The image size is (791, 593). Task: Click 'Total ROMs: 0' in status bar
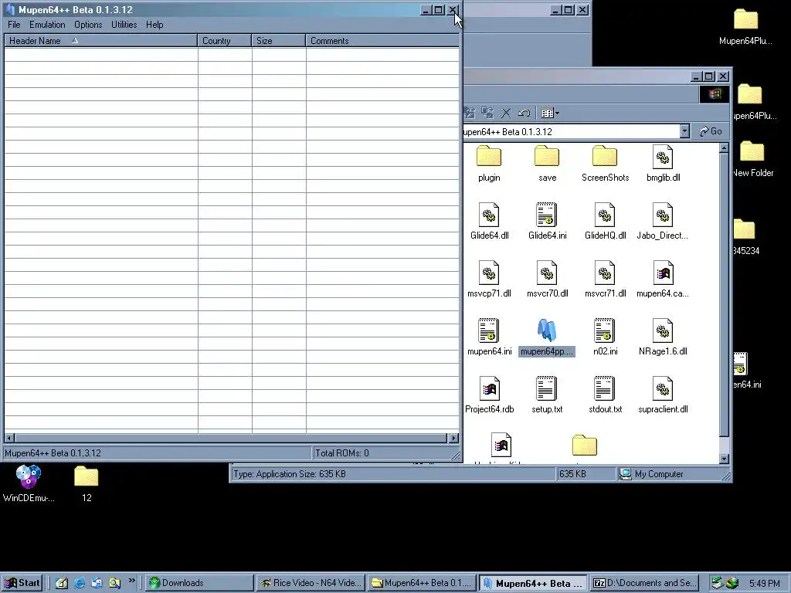point(342,452)
